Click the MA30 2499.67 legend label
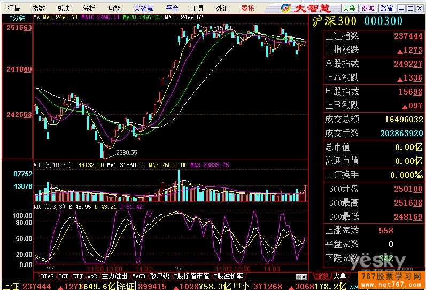Image resolution: width=426 pixels, height=290 pixels. click(184, 18)
